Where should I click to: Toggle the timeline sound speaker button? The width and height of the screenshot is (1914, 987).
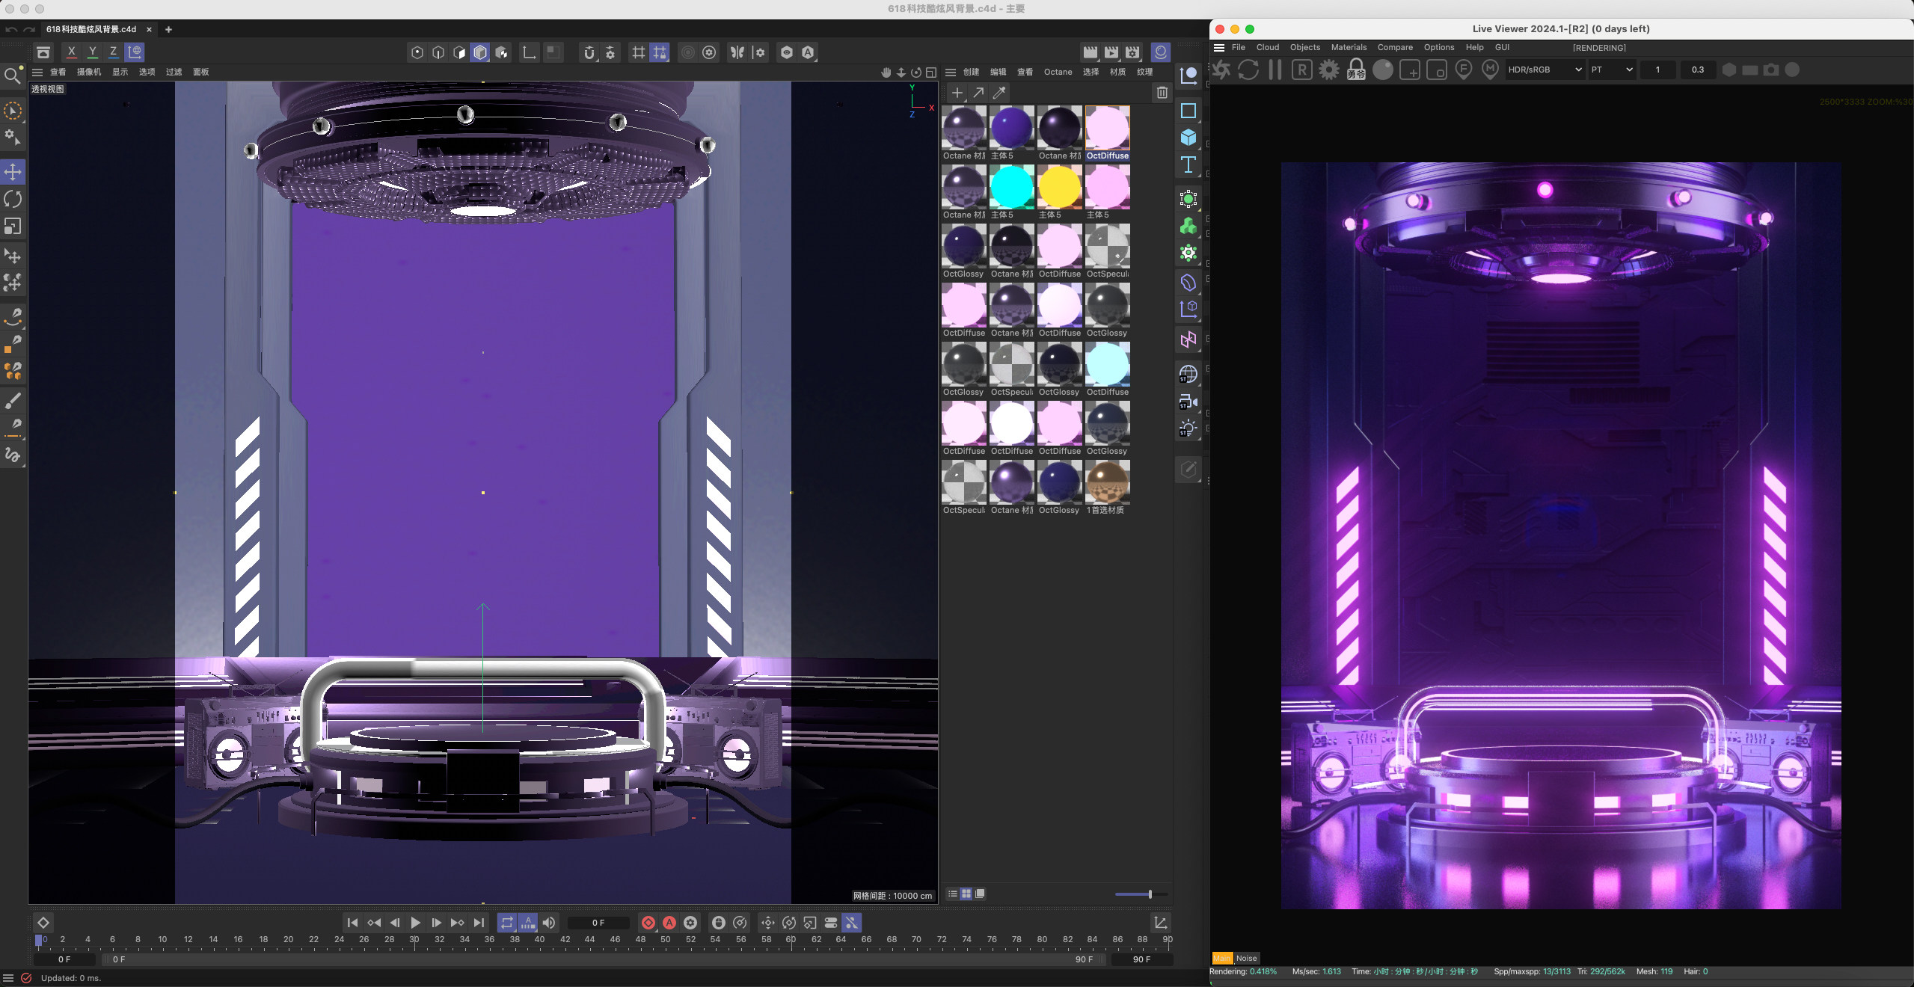[x=549, y=923]
